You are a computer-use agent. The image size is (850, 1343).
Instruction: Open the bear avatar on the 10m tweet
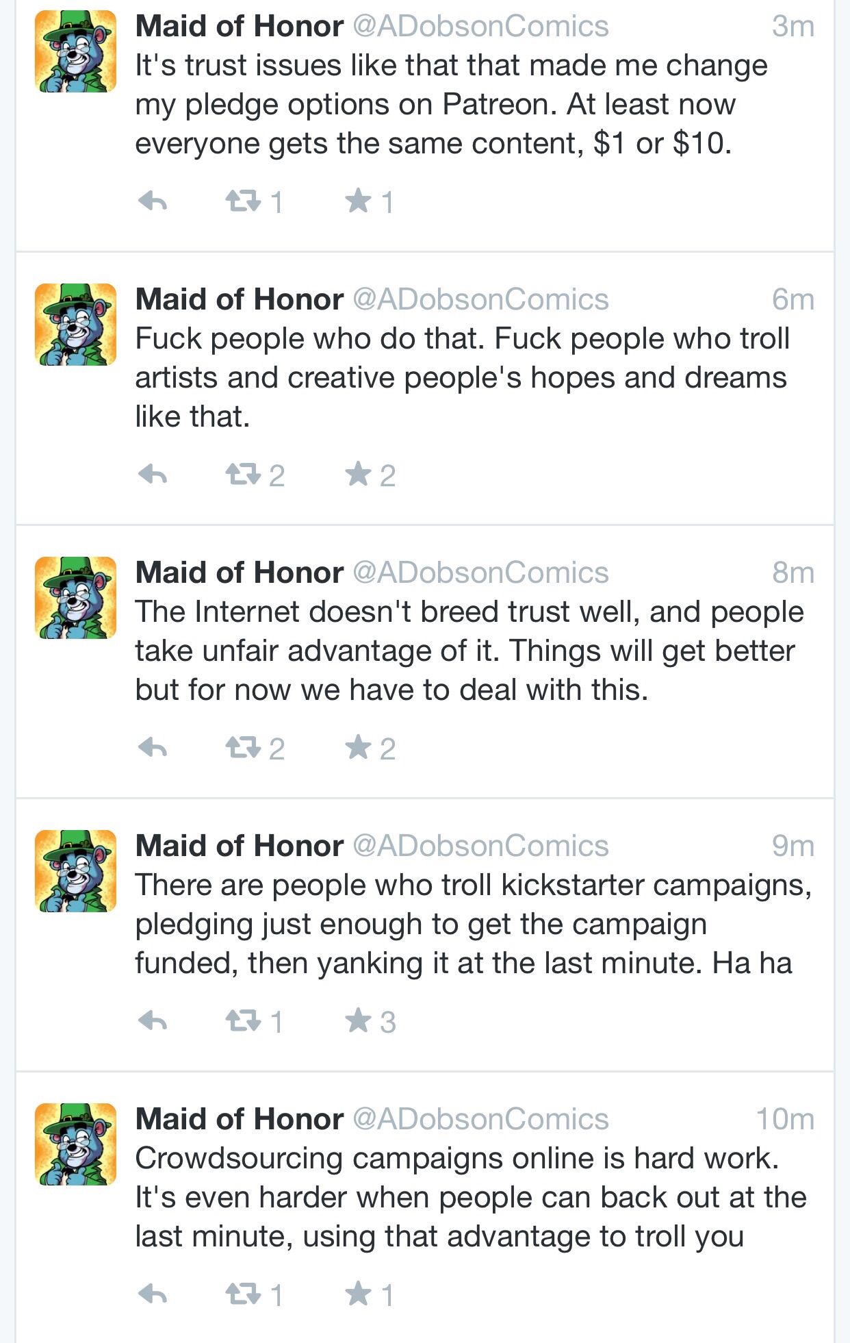click(x=75, y=1144)
